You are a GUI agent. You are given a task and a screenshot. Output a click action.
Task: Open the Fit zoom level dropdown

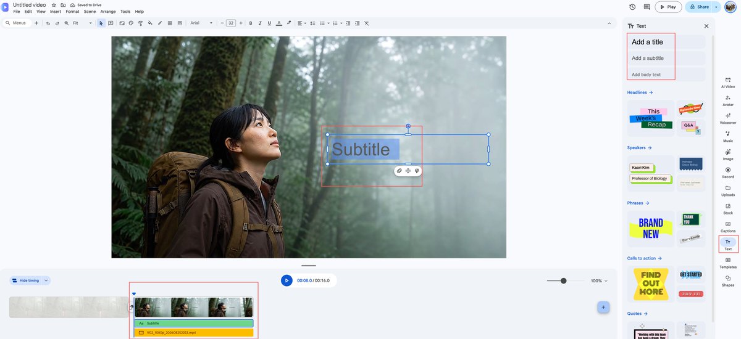point(82,23)
